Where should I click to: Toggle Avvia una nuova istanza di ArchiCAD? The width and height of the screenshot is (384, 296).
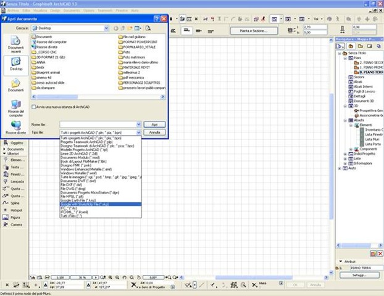pyautogui.click(x=34, y=107)
